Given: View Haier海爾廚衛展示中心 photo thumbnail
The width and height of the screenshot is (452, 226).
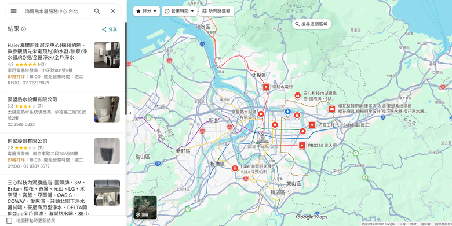Looking at the screenshot, I should pyautogui.click(x=107, y=55).
